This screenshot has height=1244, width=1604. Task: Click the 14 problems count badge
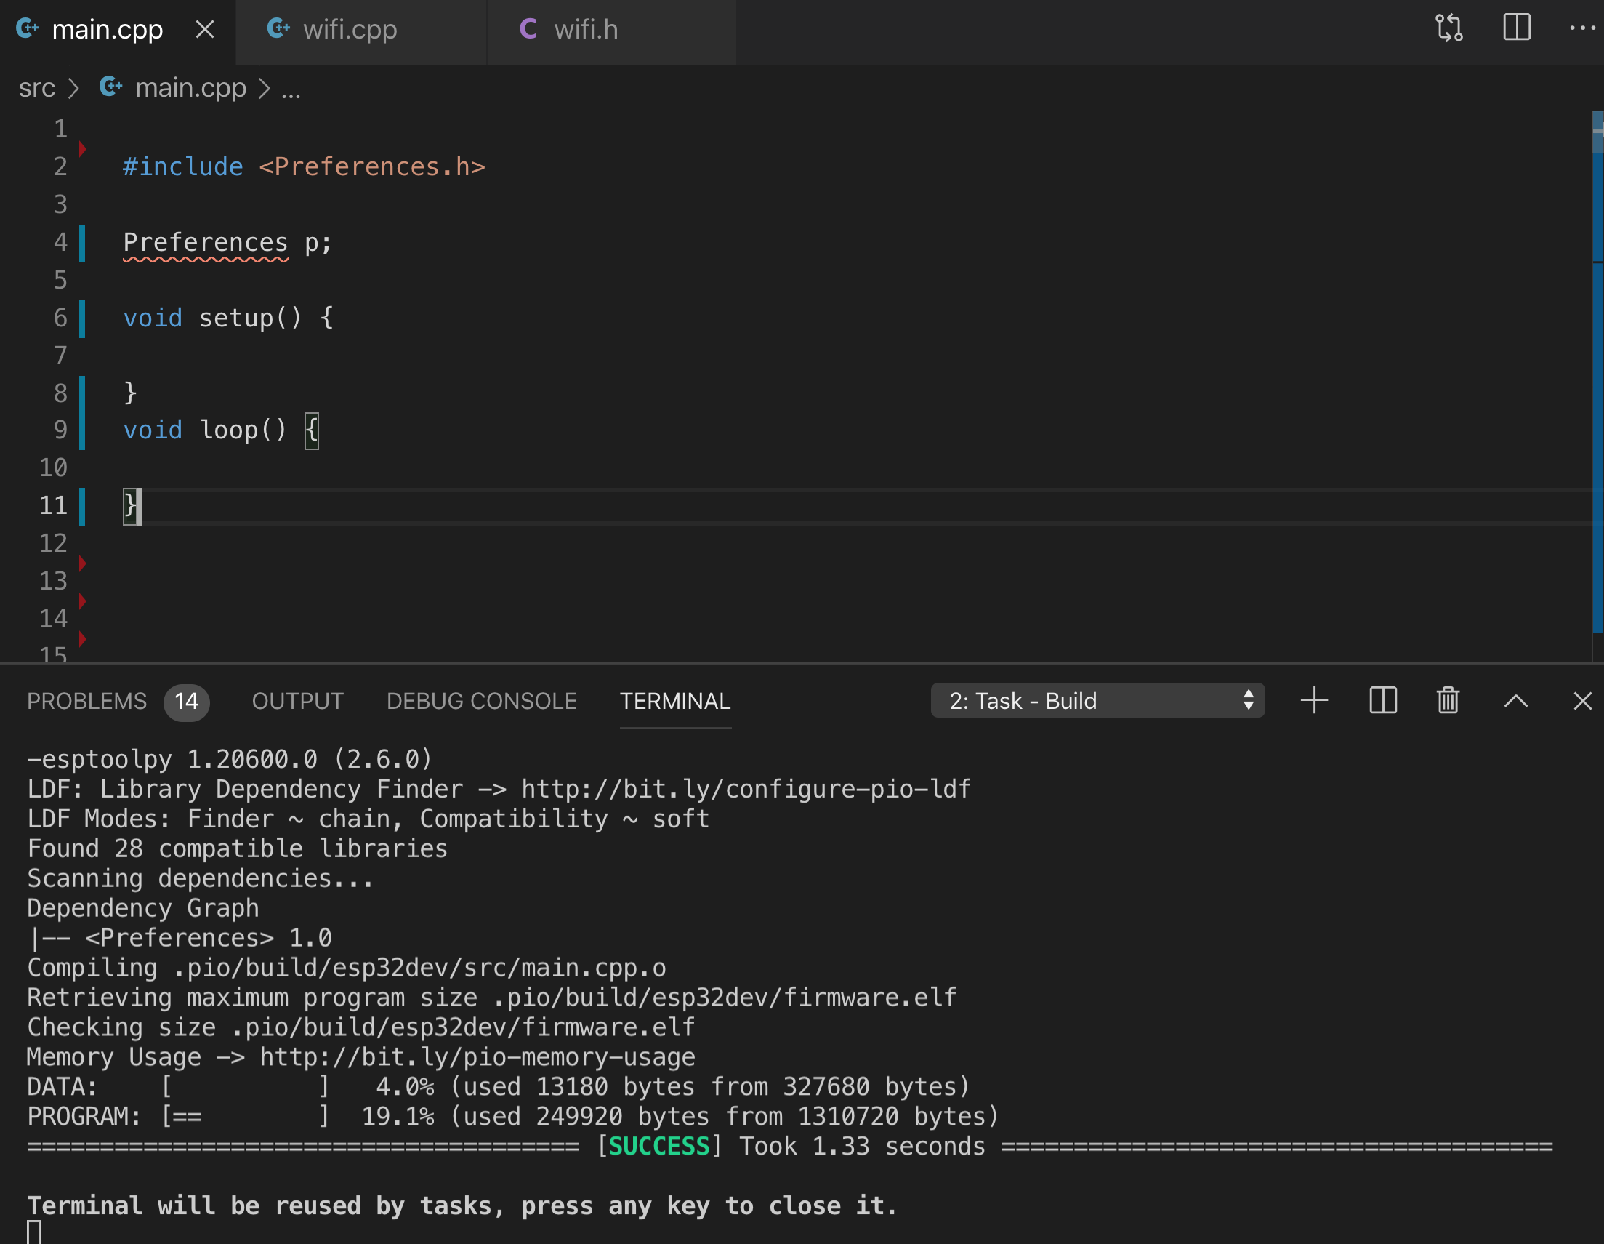click(187, 701)
